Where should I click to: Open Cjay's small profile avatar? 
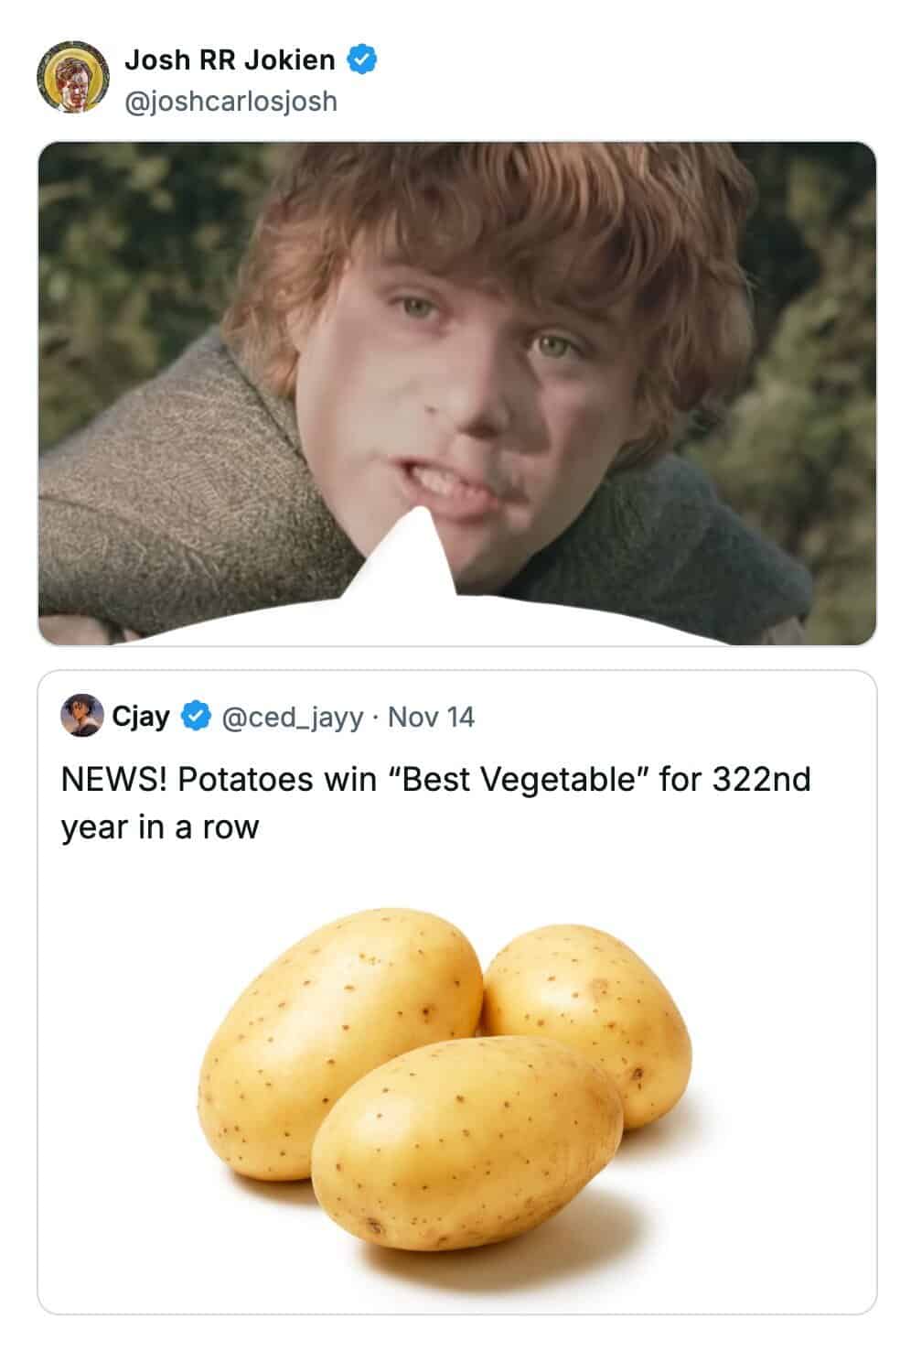click(81, 716)
